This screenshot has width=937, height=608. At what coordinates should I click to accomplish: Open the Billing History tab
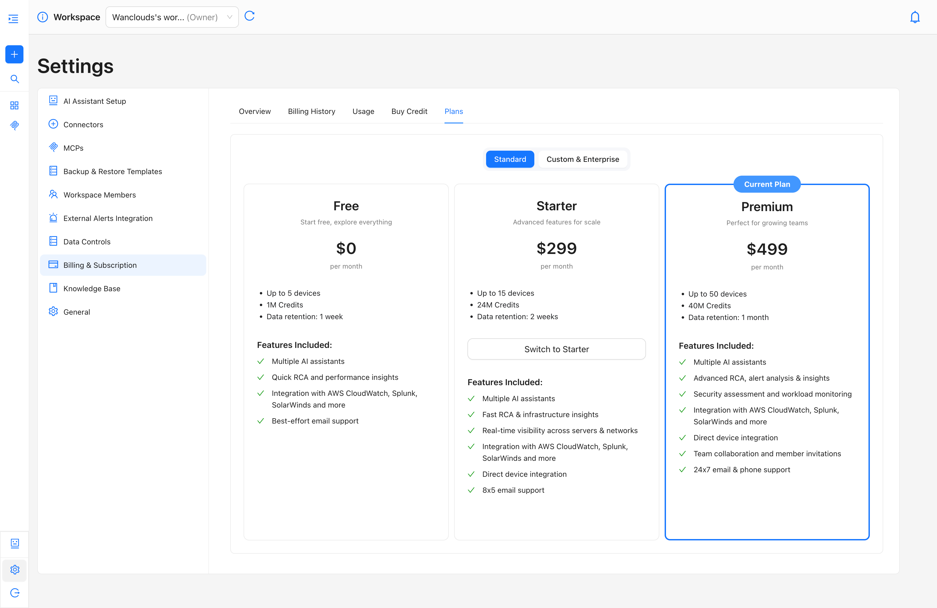[311, 111]
